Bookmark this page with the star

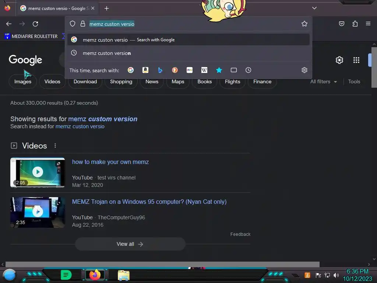coord(304,24)
